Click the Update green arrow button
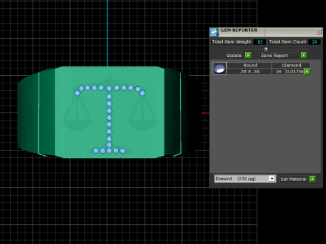The height and width of the screenshot is (244, 326). click(x=249, y=56)
